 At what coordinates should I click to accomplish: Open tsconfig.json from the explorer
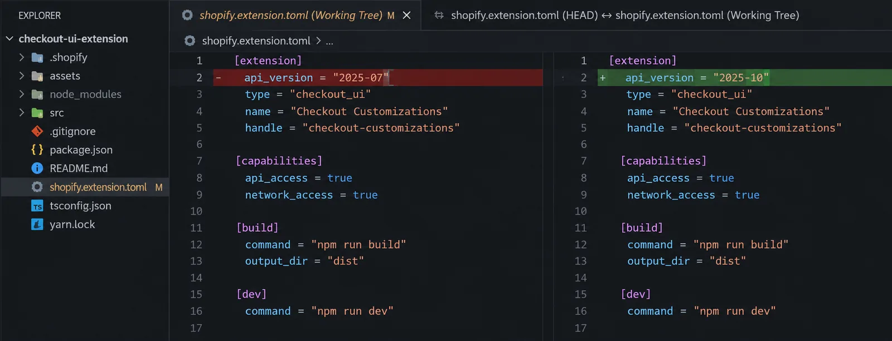[80, 206]
